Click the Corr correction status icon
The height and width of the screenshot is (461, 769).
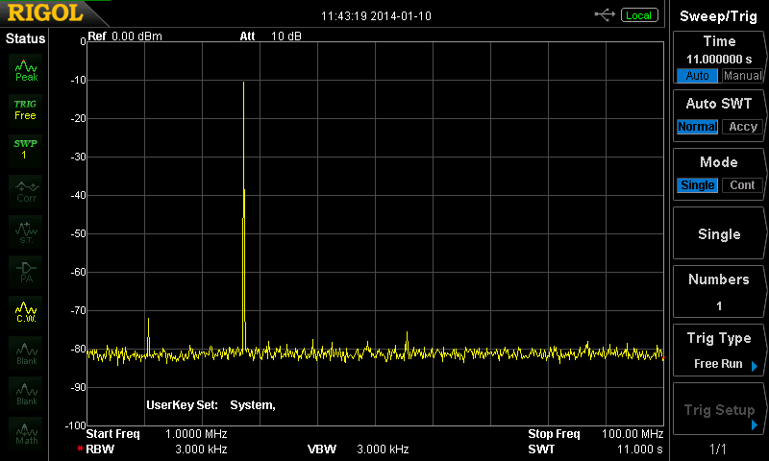pos(26,191)
